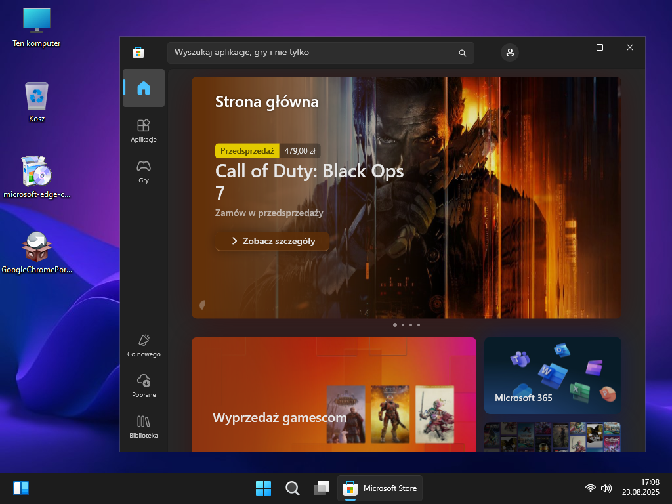Select the second carousel page dot
This screenshot has width=672, height=504.
coord(403,325)
